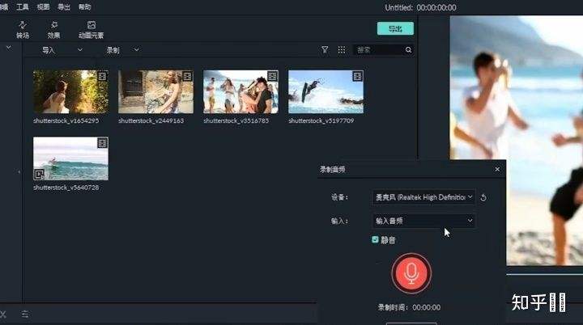Click the small arrow on the left panel edge
Viewport: 583px width, 325px height.
pos(19,171)
